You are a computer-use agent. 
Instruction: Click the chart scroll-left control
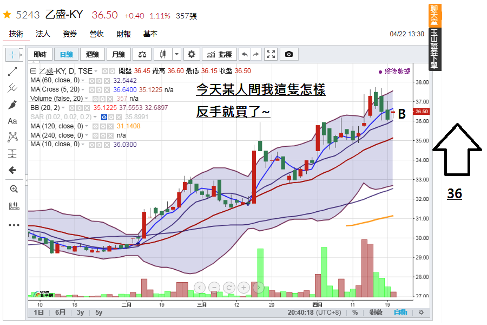point(199,288)
